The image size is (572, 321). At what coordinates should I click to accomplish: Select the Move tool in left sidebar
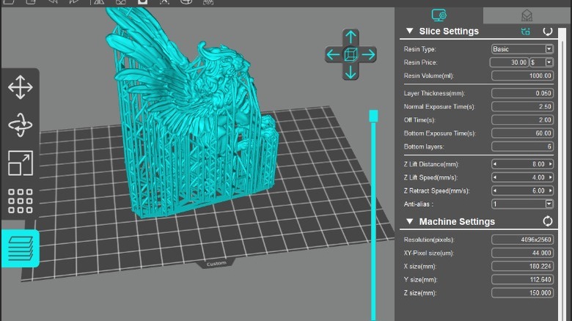pyautogui.click(x=20, y=88)
